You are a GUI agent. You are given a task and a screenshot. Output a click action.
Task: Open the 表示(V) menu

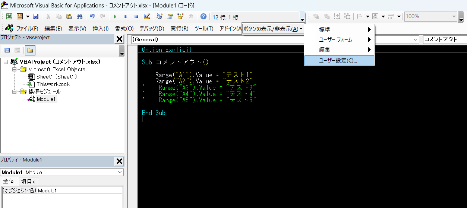pyautogui.click(x=77, y=29)
